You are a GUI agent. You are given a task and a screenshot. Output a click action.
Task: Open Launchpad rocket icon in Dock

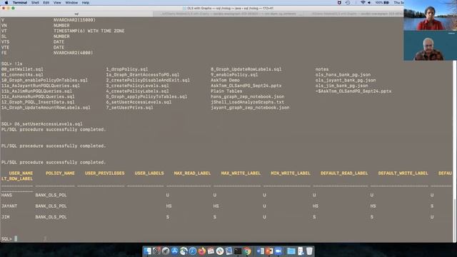click(x=166, y=251)
